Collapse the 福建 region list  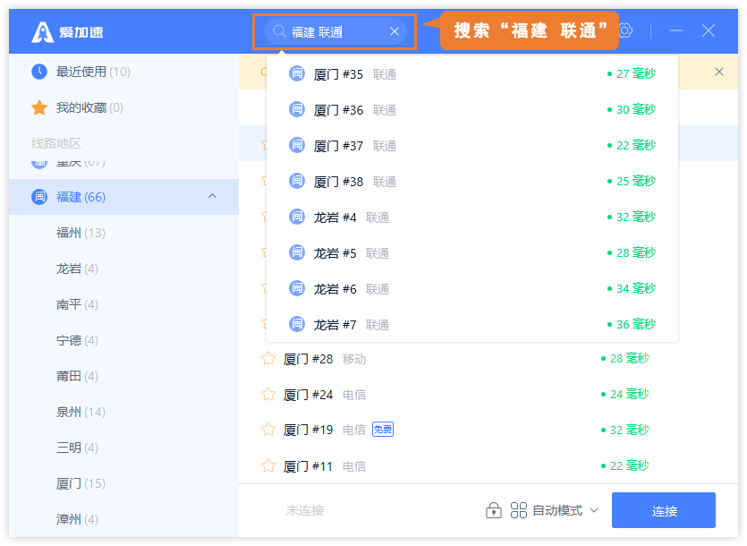tap(212, 196)
